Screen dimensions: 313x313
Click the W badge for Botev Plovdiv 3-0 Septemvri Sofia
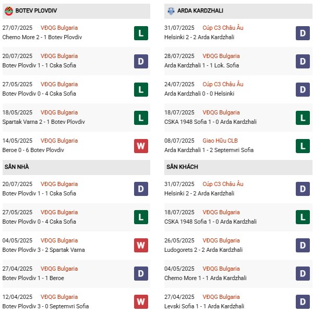pyautogui.click(x=140, y=302)
